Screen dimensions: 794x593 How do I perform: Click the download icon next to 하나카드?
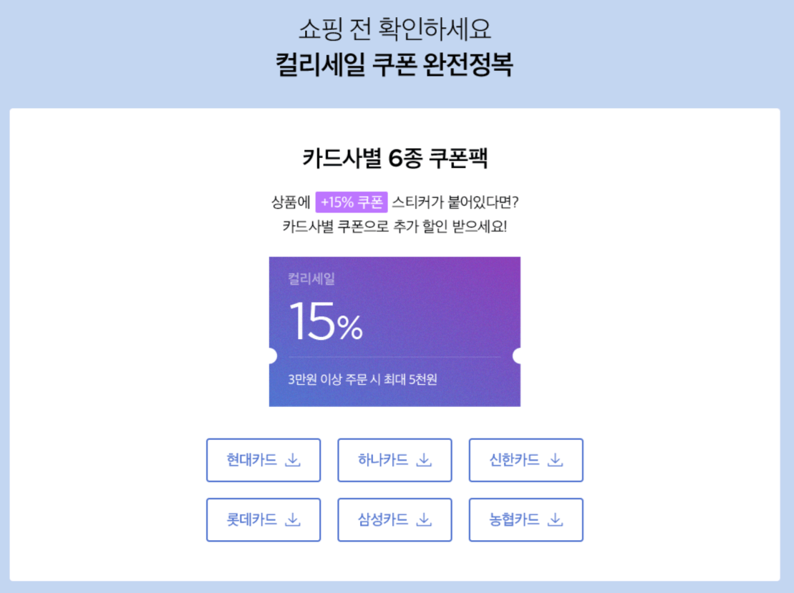[x=425, y=460]
